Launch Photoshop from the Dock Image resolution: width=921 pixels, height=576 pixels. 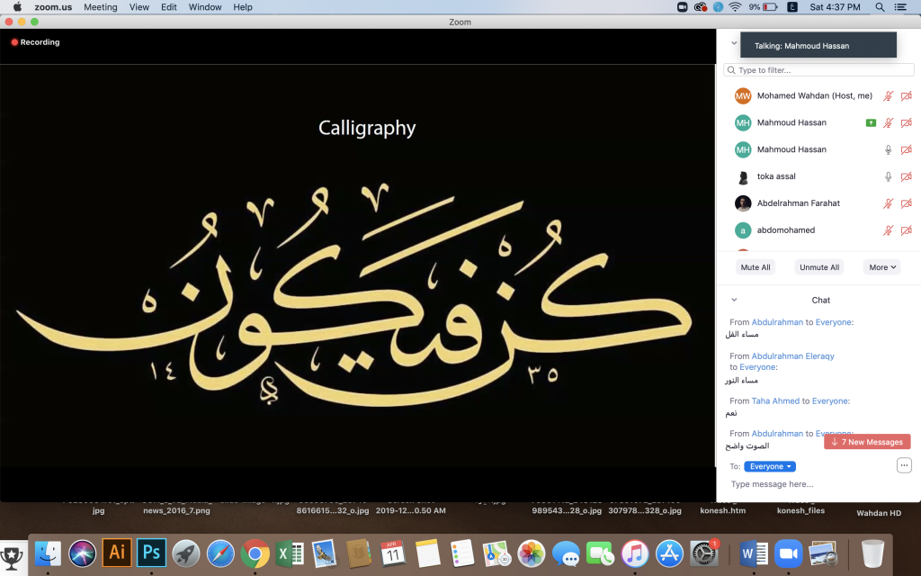pyautogui.click(x=151, y=553)
